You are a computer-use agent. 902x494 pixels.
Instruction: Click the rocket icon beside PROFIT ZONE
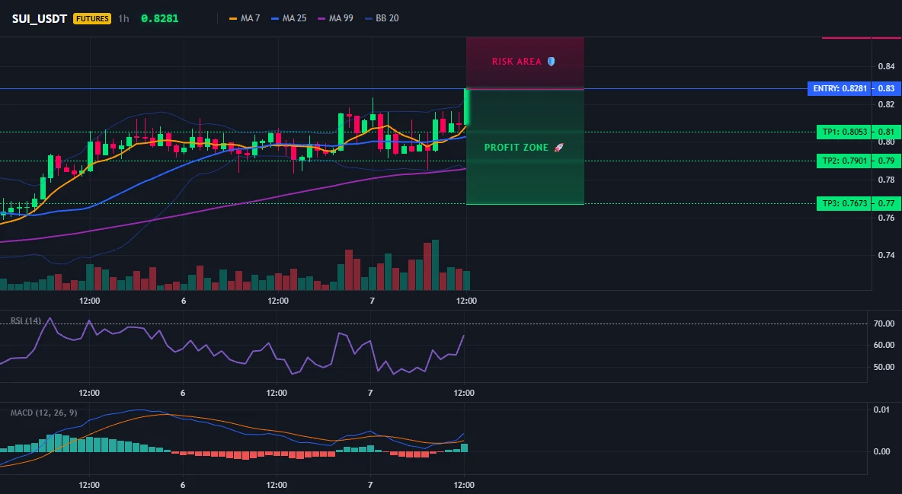pos(559,147)
